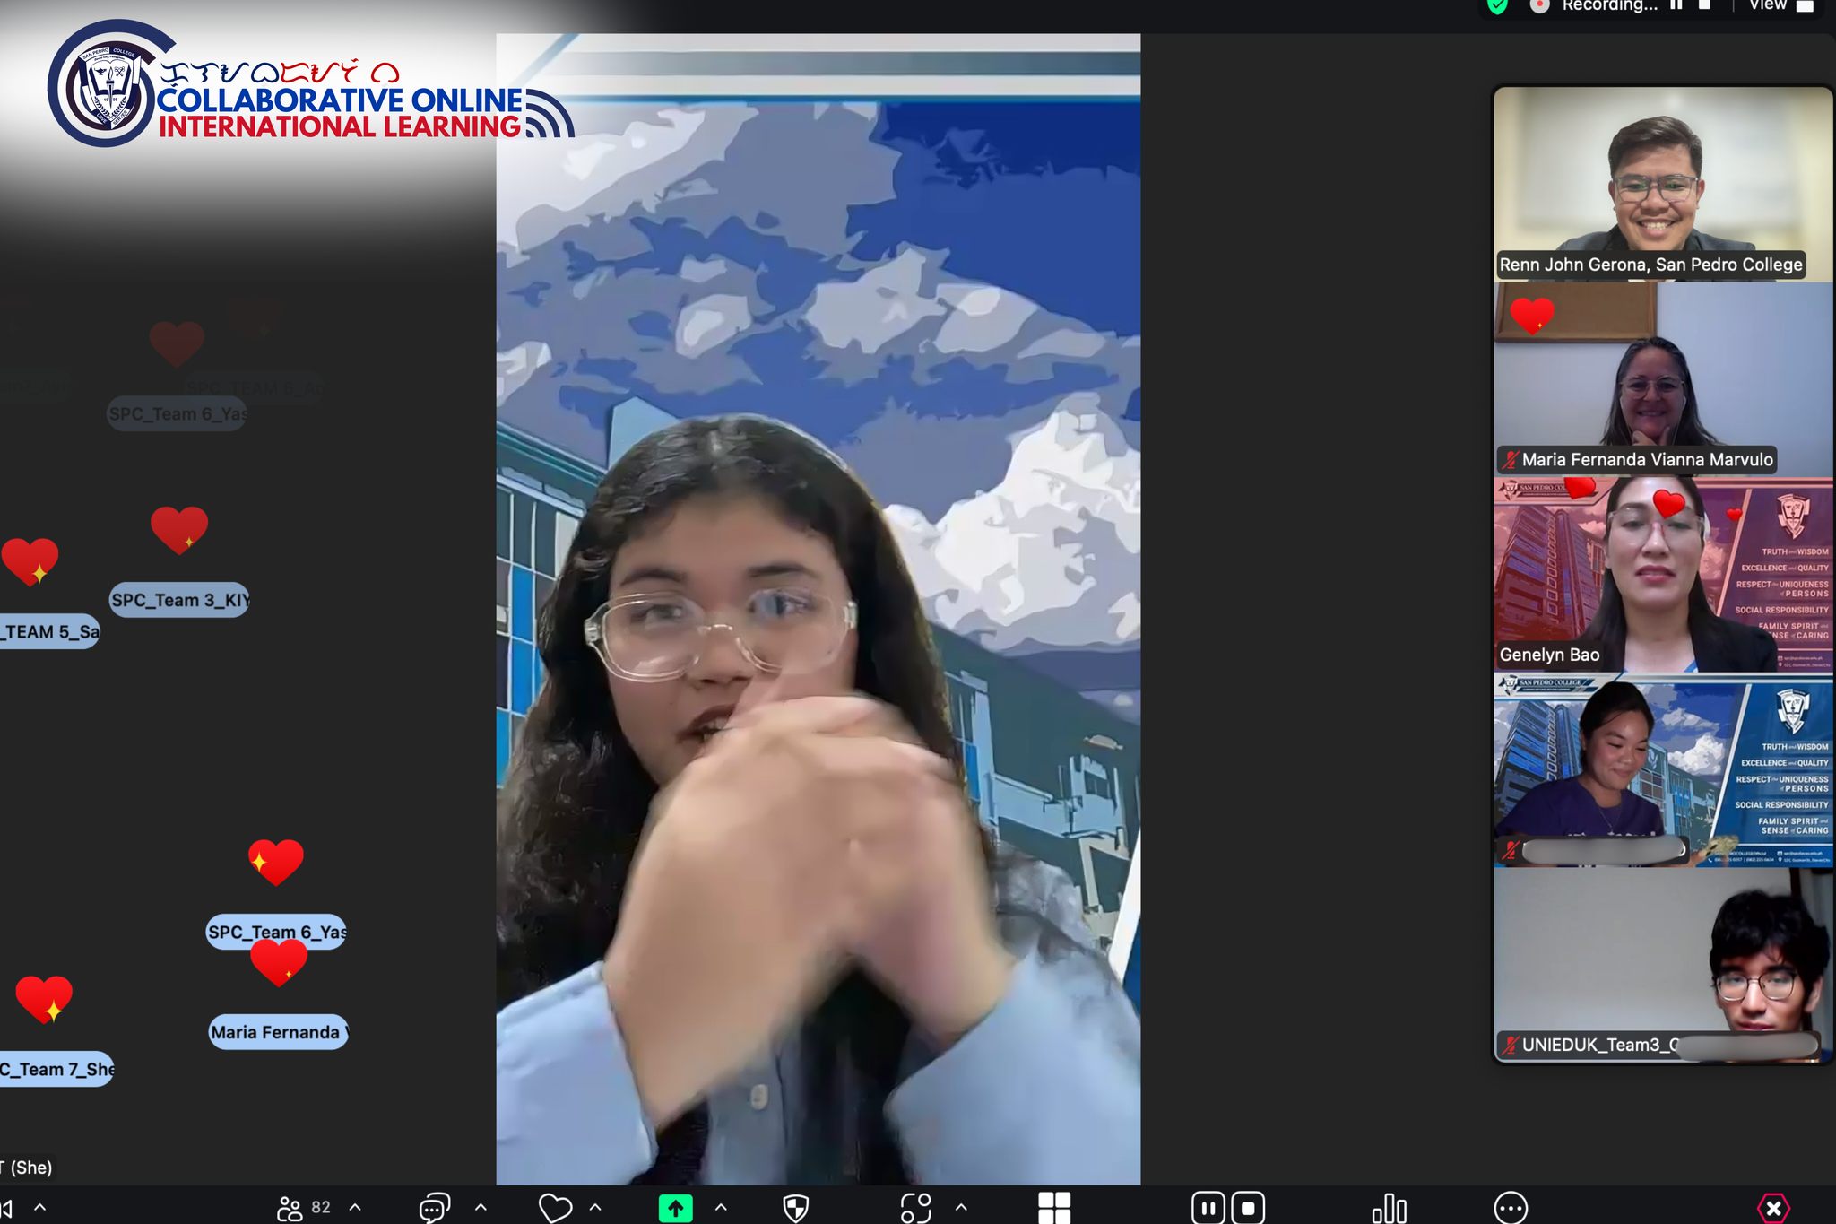Screen dimensions: 1836x1224
Task: Open the Polls bar-chart icon
Action: click(1390, 1208)
